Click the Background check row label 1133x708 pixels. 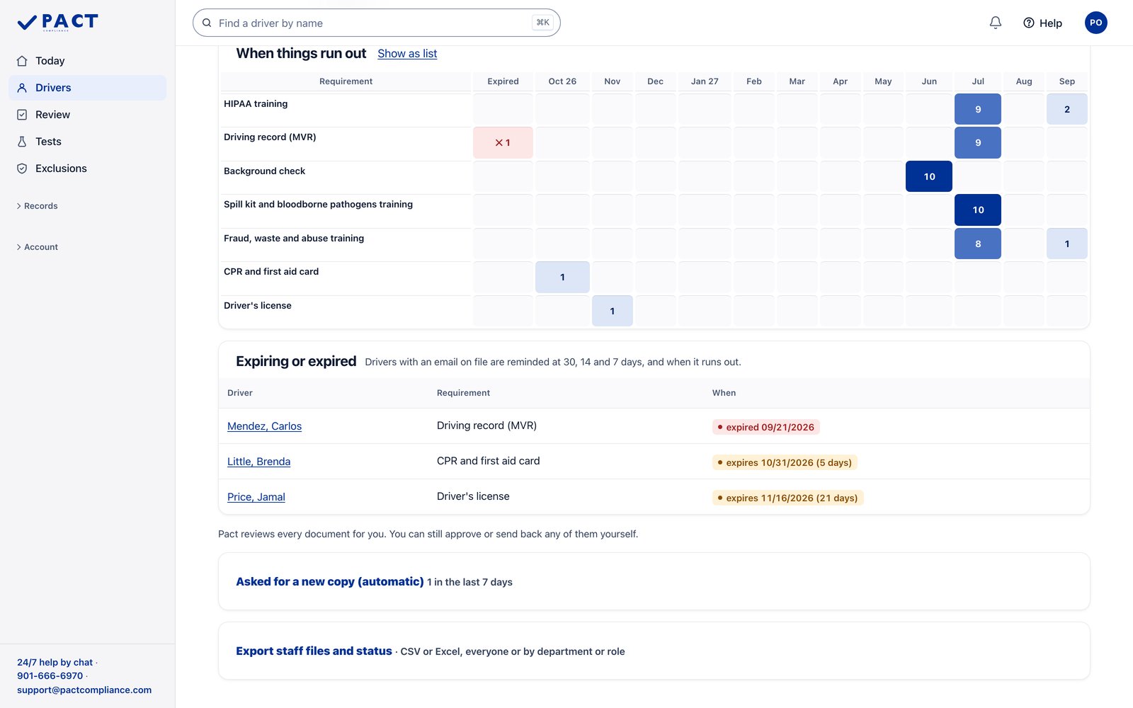pyautogui.click(x=264, y=171)
